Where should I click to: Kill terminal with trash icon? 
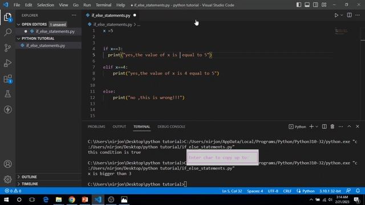tap(332, 126)
